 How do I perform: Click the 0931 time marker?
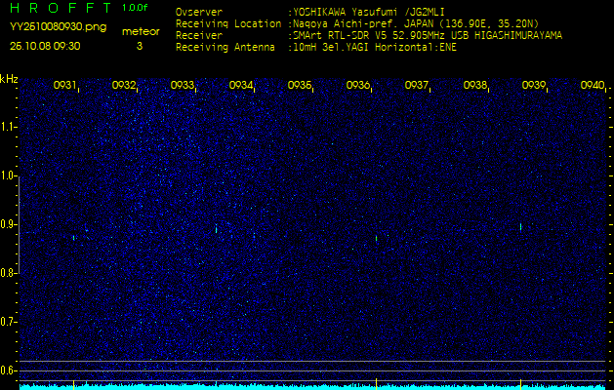point(65,86)
